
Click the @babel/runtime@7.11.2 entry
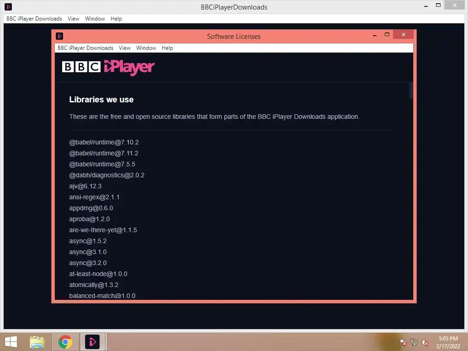[x=104, y=154]
